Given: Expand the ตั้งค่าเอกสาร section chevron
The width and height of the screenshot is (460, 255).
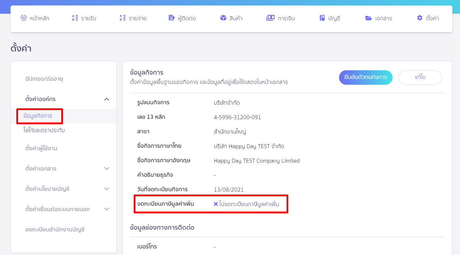Looking at the screenshot, I should point(106,169).
